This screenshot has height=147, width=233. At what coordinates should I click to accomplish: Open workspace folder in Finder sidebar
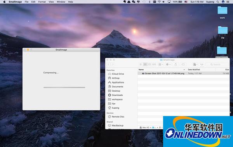point(115,99)
